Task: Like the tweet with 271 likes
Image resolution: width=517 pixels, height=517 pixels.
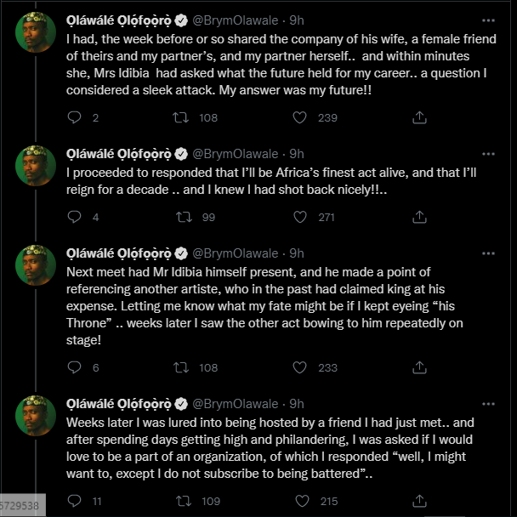Action: [x=300, y=217]
